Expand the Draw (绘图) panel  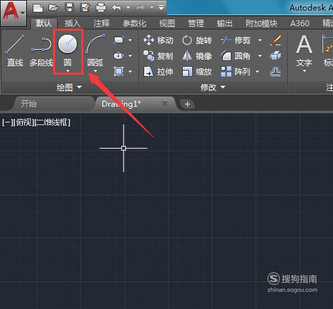point(69,87)
